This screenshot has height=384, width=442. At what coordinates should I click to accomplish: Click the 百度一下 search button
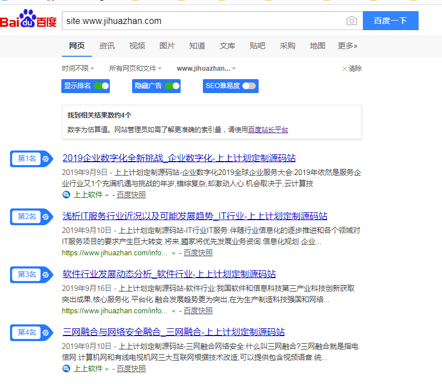(x=390, y=21)
